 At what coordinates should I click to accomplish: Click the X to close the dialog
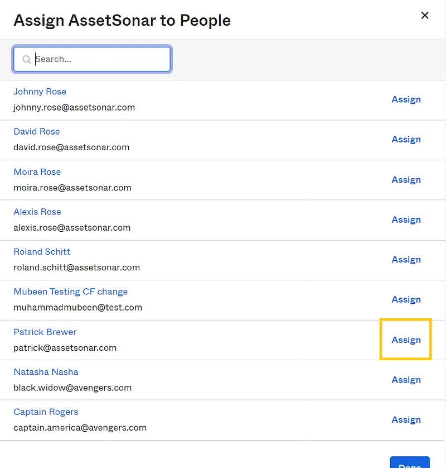425,16
